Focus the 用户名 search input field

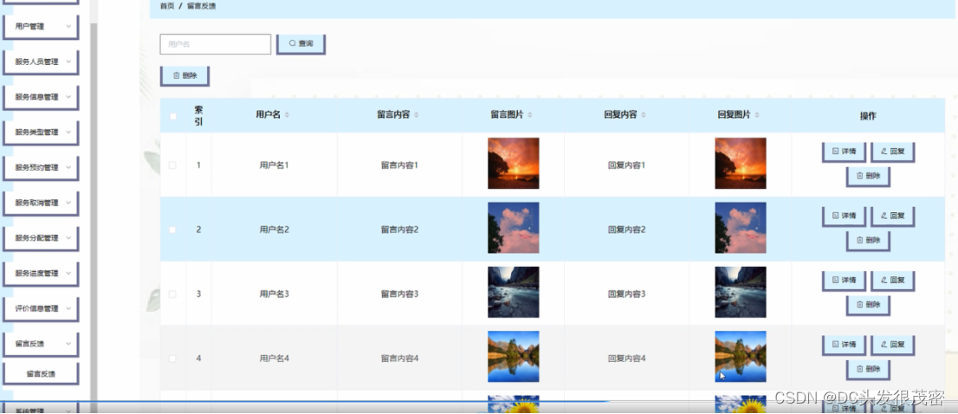click(216, 44)
